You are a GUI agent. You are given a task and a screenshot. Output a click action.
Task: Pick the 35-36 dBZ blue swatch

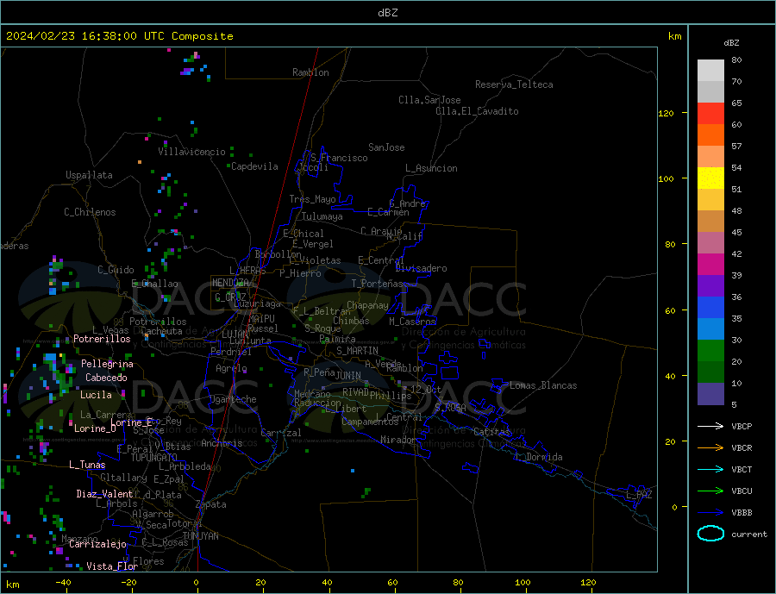click(710, 308)
